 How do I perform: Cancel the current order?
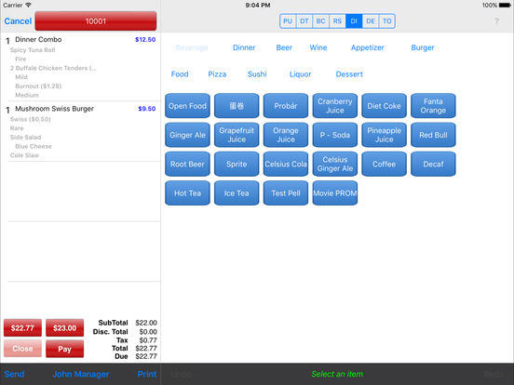tap(18, 21)
